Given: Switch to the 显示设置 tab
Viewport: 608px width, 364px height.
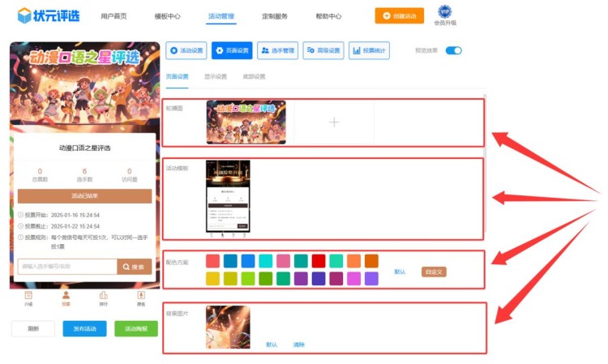Looking at the screenshot, I should [215, 77].
